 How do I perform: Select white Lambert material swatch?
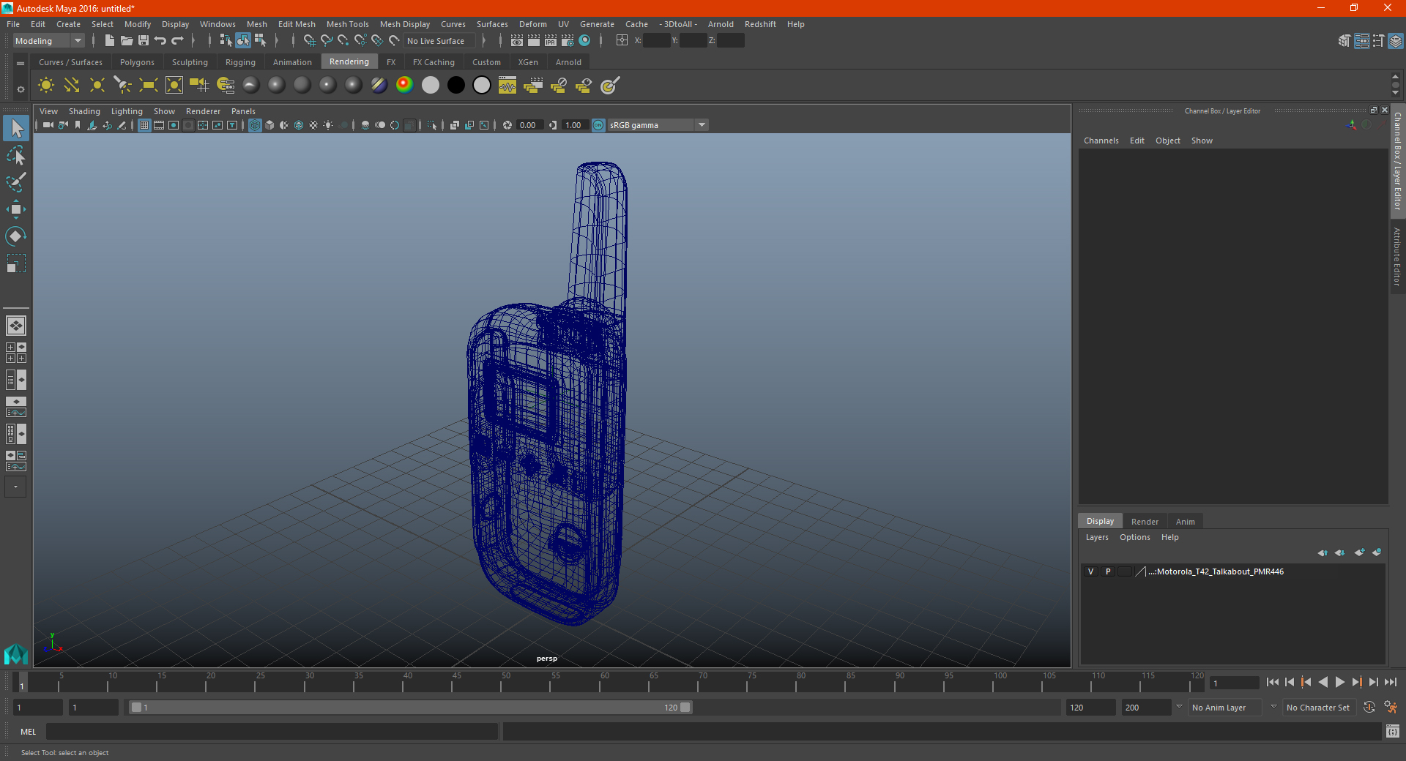pos(431,86)
